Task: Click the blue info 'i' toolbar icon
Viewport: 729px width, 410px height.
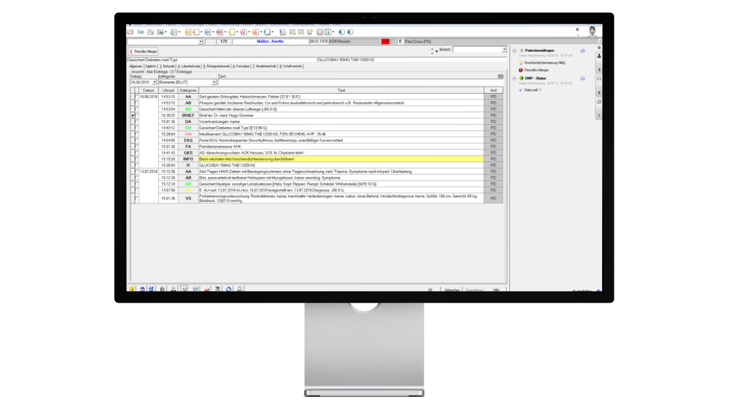Action: click(x=328, y=32)
